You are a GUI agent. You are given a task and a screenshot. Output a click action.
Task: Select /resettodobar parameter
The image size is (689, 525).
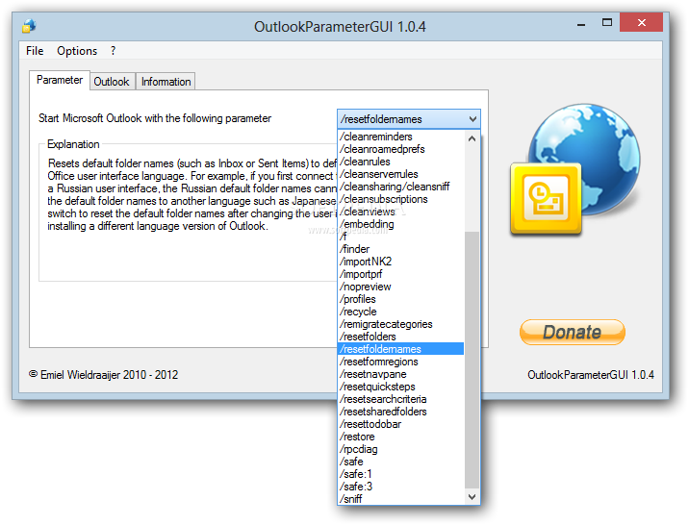[400, 424]
